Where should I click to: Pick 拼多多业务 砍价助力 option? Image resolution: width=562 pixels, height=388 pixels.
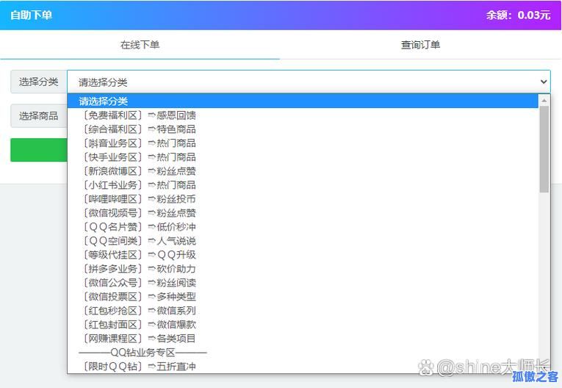(x=303, y=269)
